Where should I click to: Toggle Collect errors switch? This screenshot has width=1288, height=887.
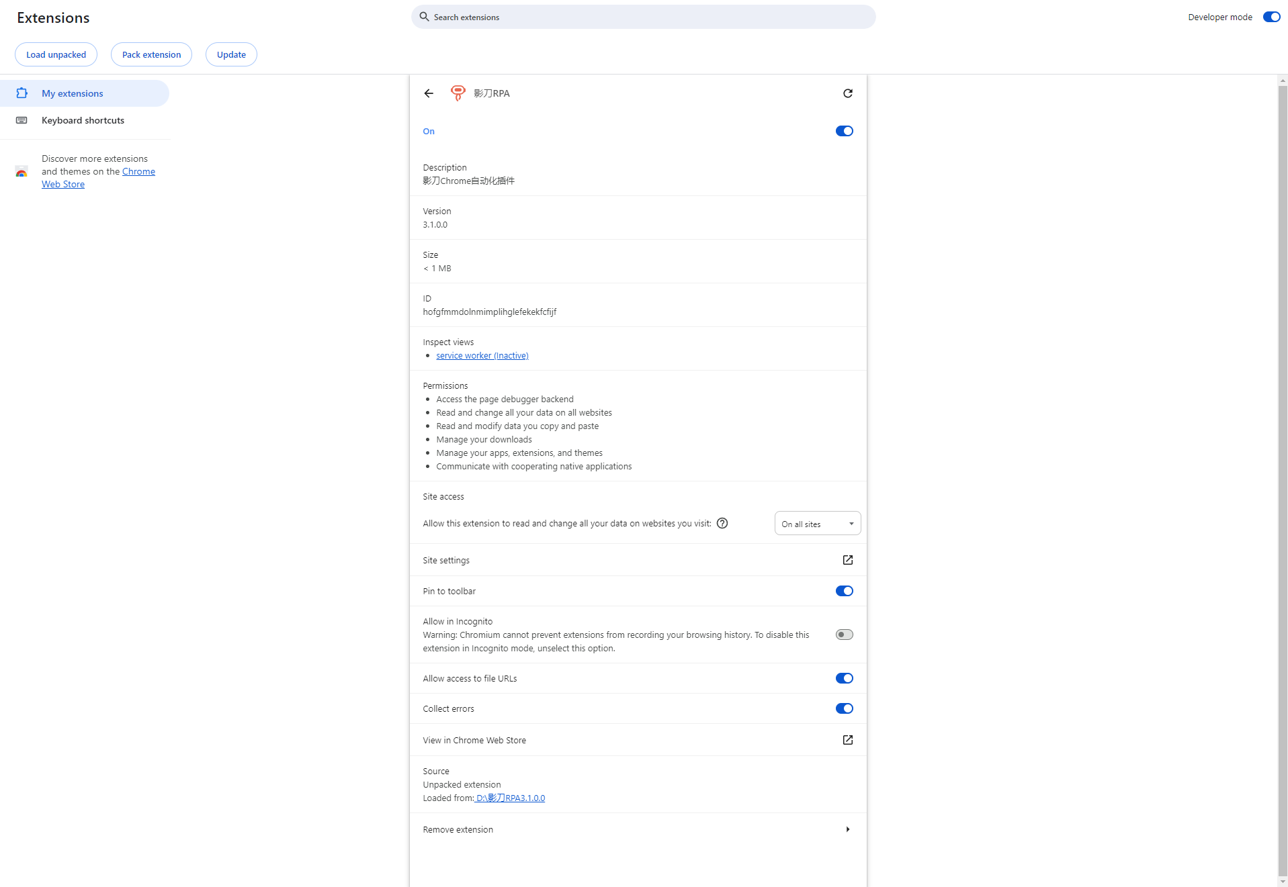[845, 708]
